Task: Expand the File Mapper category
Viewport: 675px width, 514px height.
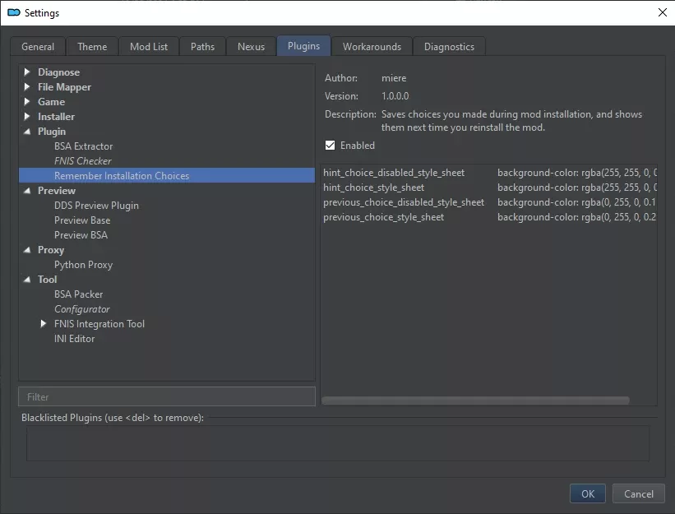Action: [26, 87]
